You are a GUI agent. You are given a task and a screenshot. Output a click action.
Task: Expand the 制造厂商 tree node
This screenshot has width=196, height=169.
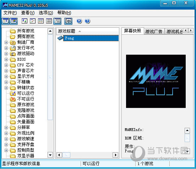pos(6,42)
